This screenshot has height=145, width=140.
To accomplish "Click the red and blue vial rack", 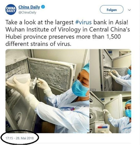I will coord(103,126).
